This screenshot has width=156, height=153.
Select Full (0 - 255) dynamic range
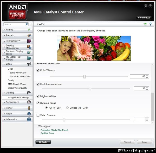[x=46, y=108]
